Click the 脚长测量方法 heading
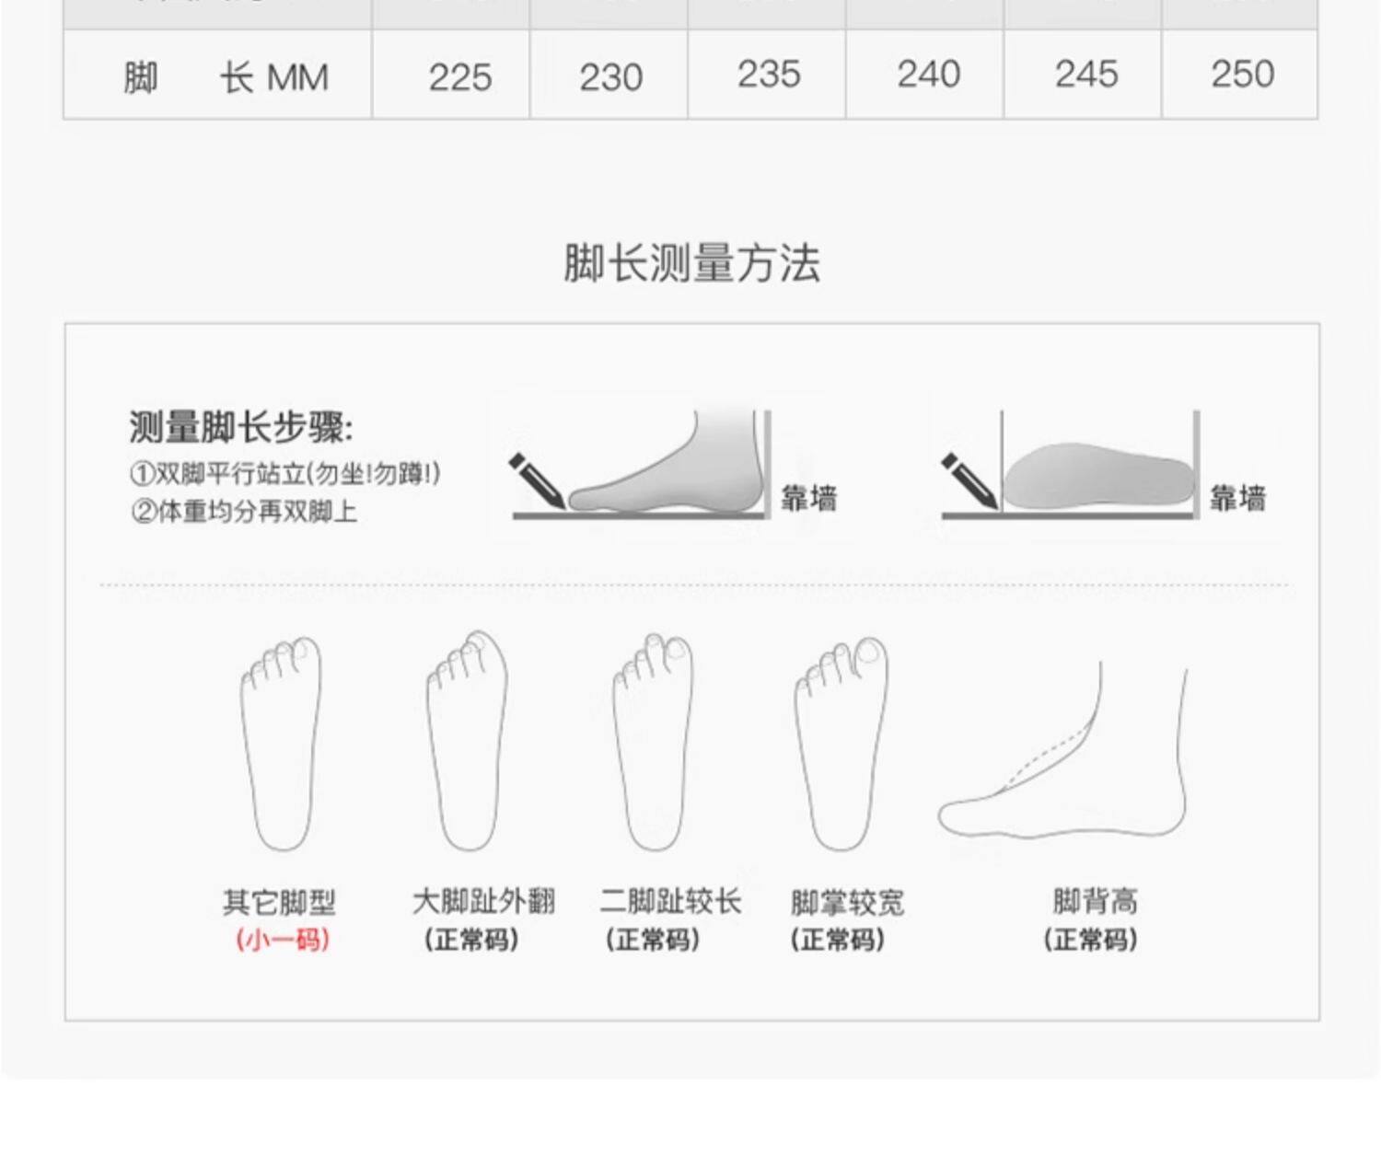Screen dimensions: 1381x1167 point(691,263)
